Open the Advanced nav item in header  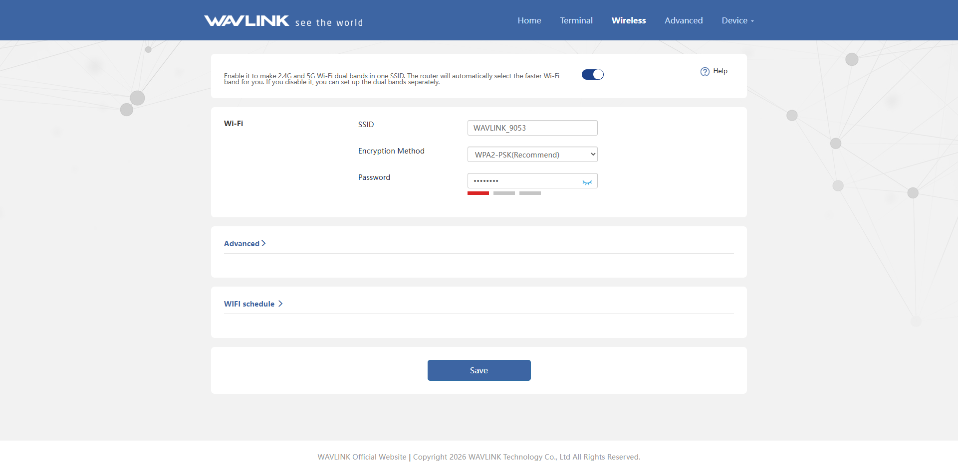(684, 20)
